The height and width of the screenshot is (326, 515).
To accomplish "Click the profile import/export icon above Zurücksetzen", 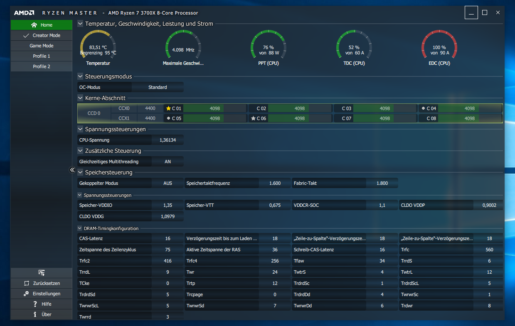I will point(41,273).
